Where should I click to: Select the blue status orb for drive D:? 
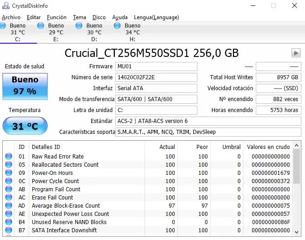79,26
